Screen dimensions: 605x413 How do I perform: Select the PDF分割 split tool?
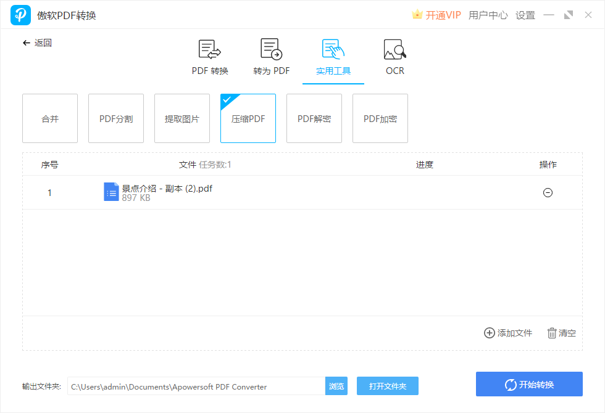(115, 118)
